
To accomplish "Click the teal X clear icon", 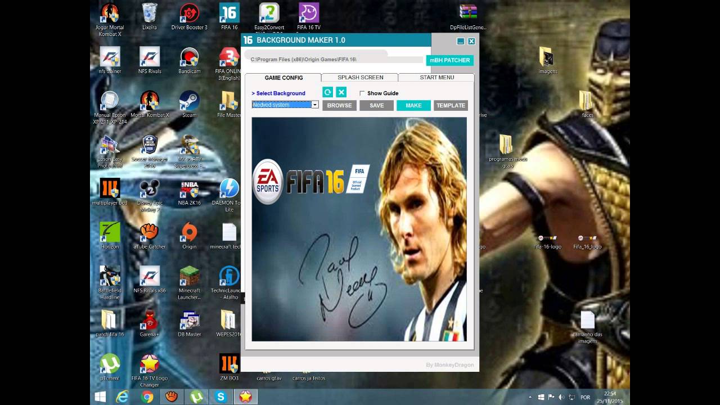I will [341, 92].
